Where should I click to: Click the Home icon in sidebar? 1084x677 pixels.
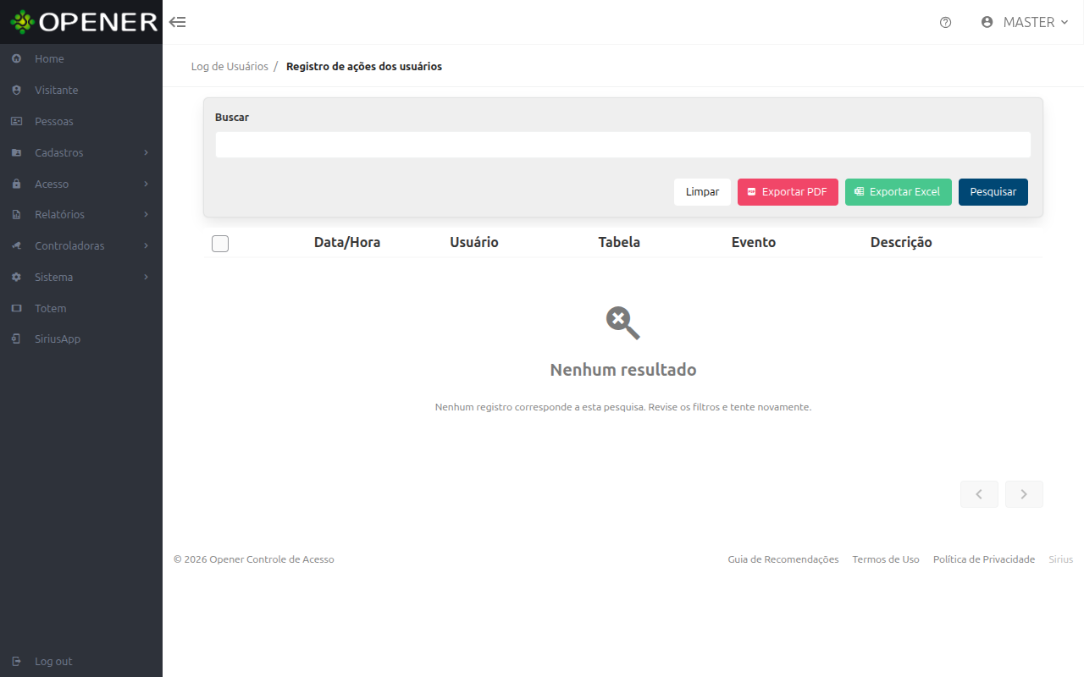(16, 59)
